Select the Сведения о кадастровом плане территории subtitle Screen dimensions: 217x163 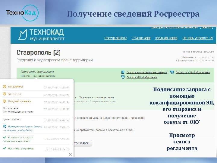(x=55, y=60)
